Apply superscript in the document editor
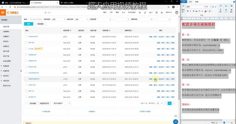This screenshot has width=236, height=124. point(202,11)
